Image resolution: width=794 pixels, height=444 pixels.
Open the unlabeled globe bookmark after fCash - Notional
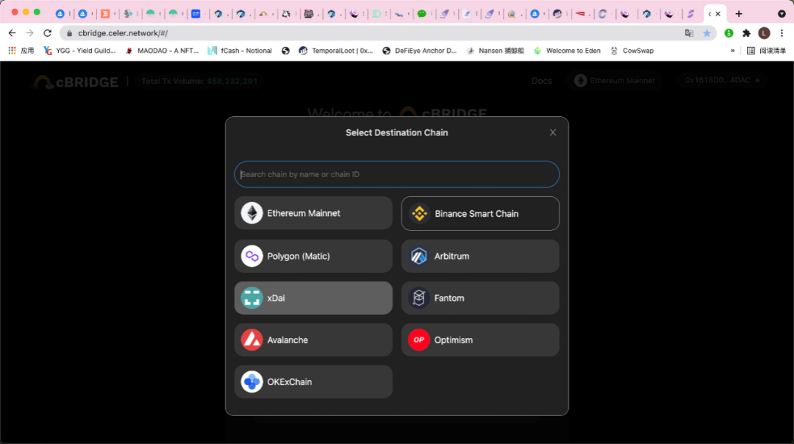[285, 51]
